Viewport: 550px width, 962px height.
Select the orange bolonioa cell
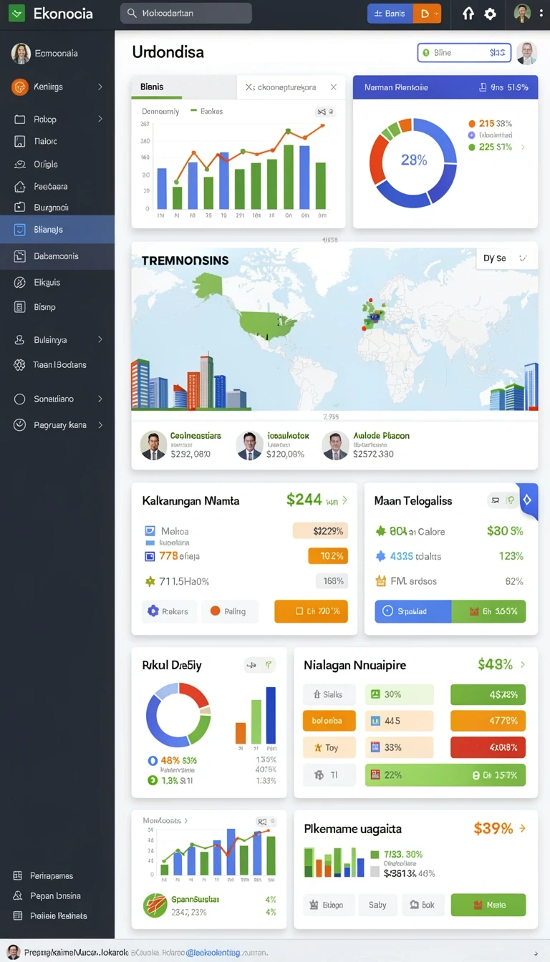pyautogui.click(x=329, y=721)
